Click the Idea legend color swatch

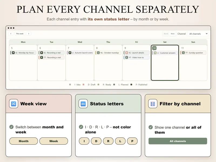point(70,85)
